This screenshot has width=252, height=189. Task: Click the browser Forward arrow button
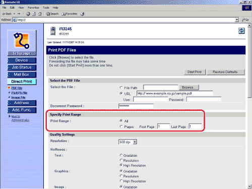[19, 14]
